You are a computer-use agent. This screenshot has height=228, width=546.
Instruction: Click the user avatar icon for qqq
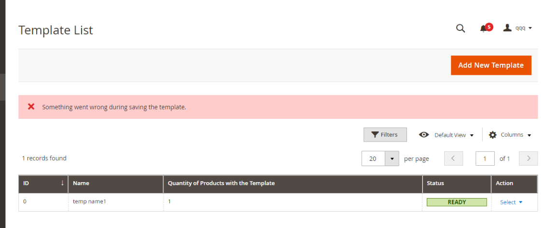click(x=507, y=28)
